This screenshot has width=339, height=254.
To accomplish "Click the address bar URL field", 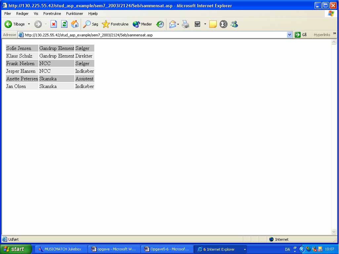I will tap(152, 35).
